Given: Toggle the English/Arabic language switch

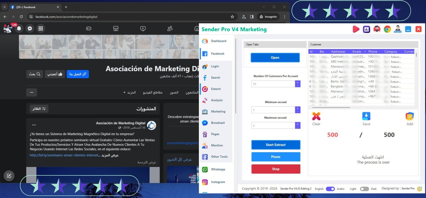Looking at the screenshot, I should 330,189.
